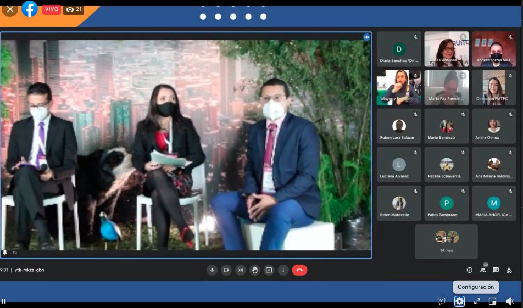Select Maria Bendezú participant tile
Screen dimensions: 523x308
click(x=446, y=126)
